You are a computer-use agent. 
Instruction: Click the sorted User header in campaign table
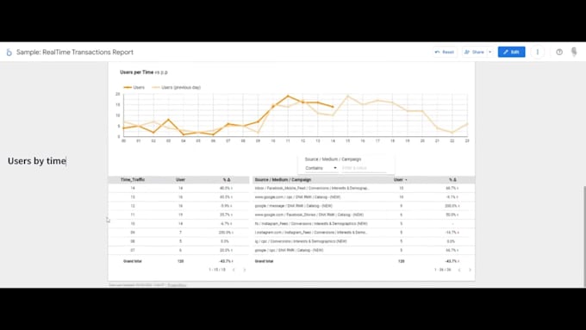400,180
